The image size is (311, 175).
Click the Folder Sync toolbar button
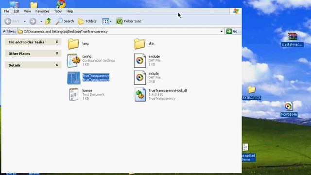tap(129, 21)
